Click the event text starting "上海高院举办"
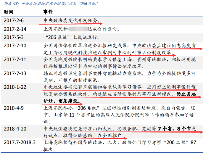The image size is (206, 153). pos(118,108)
